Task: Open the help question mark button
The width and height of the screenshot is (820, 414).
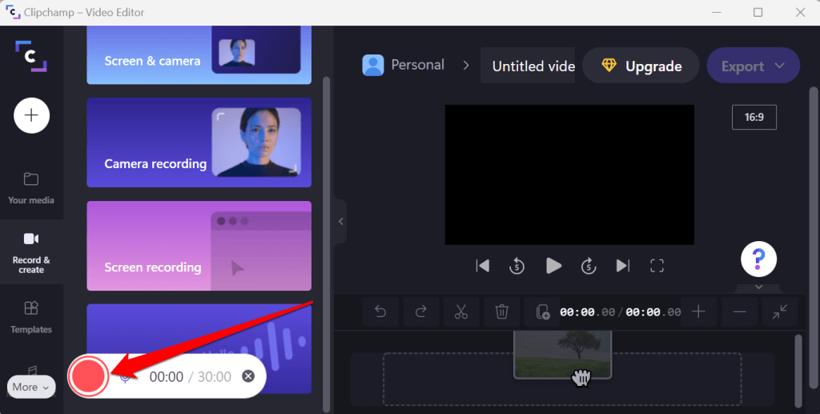Action: click(x=758, y=259)
